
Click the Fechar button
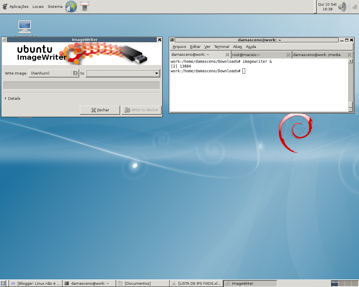(100, 110)
